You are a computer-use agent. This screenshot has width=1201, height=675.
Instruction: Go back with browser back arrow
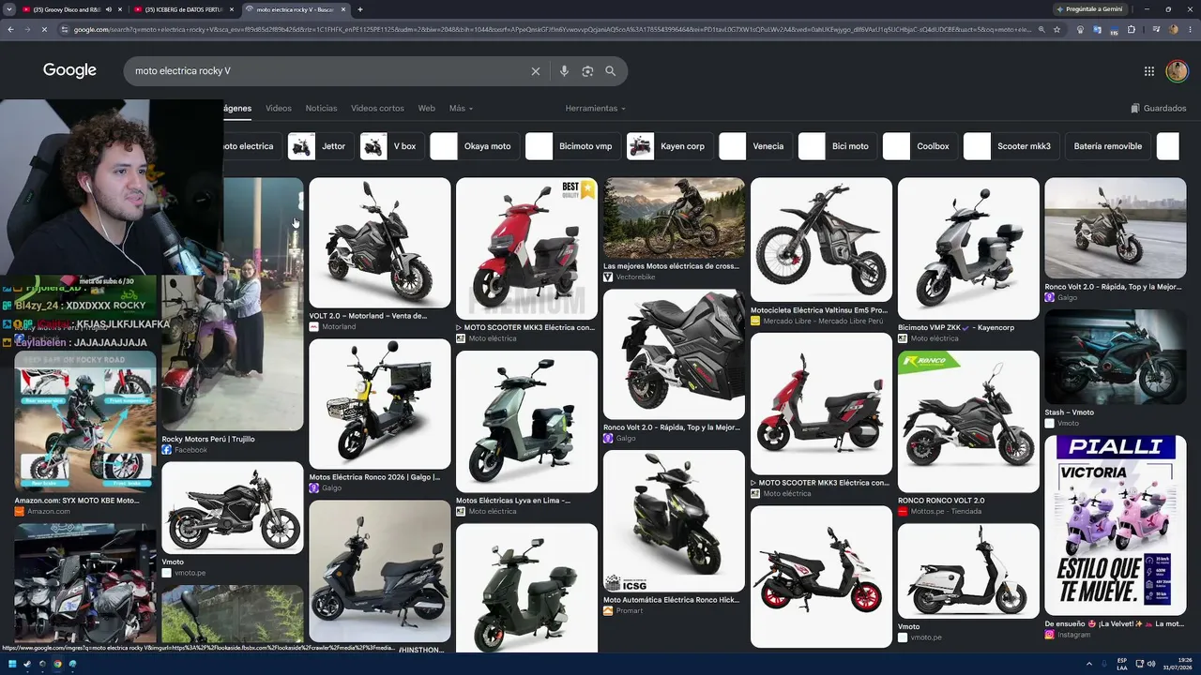point(10,30)
